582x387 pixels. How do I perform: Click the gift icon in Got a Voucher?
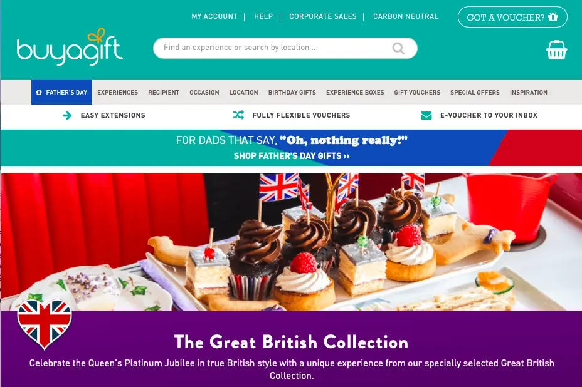pos(553,17)
